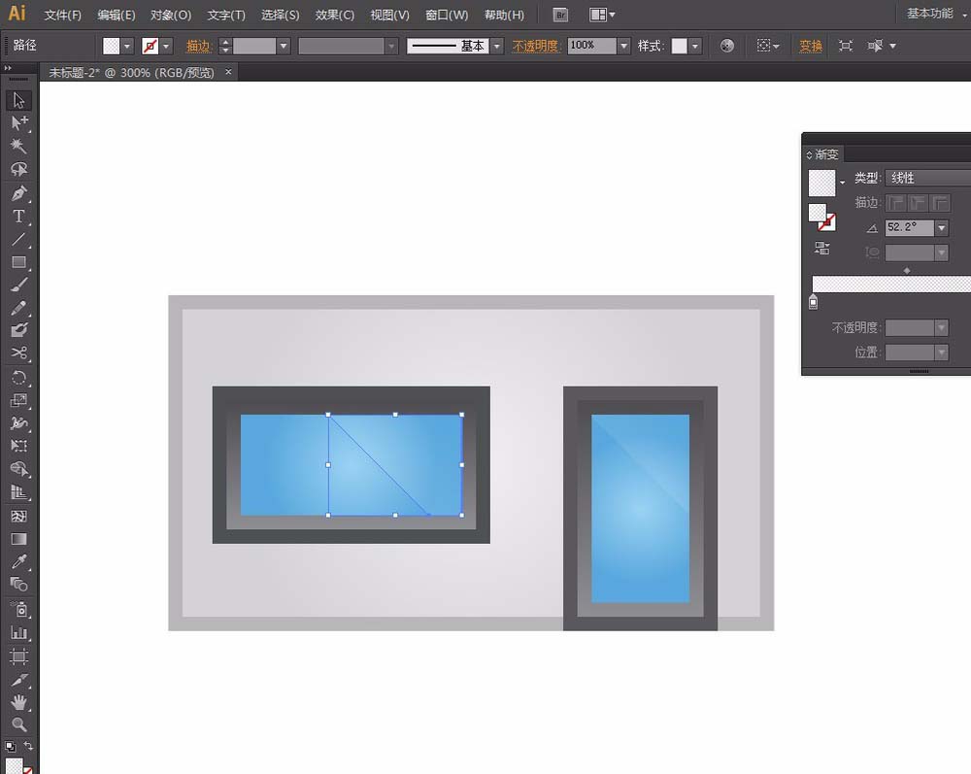This screenshot has height=774, width=971.
Task: Select the left gradient color stop
Action: point(813,302)
